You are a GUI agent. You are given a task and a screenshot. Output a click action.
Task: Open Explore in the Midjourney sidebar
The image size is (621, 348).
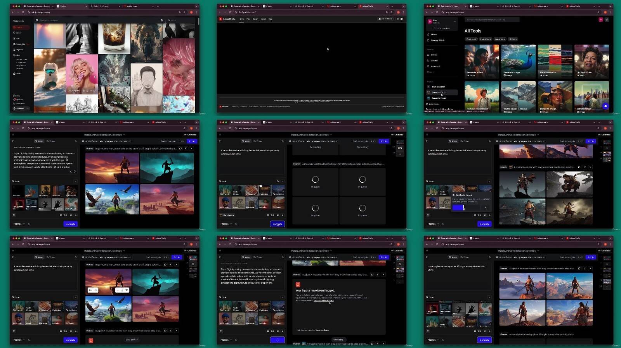tap(21, 27)
